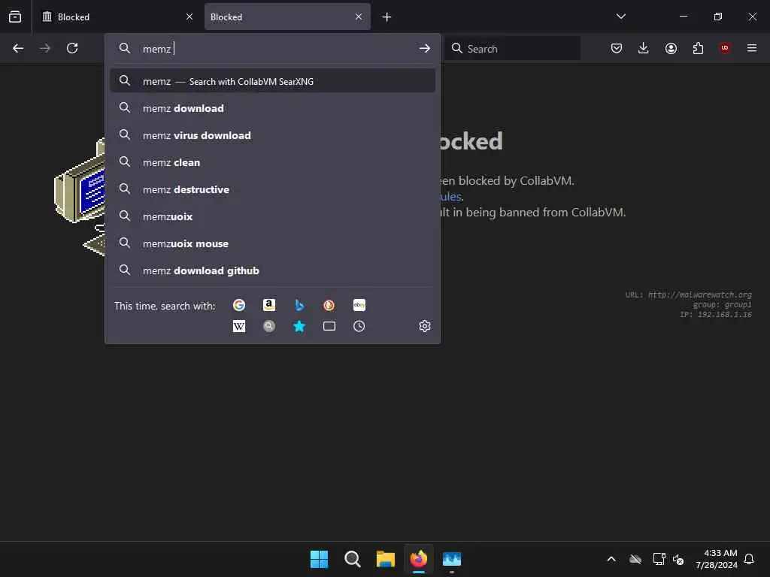
Task: Search history with the clock icon
Action: click(359, 326)
